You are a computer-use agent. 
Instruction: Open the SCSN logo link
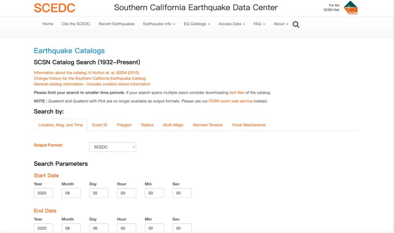click(x=351, y=7)
